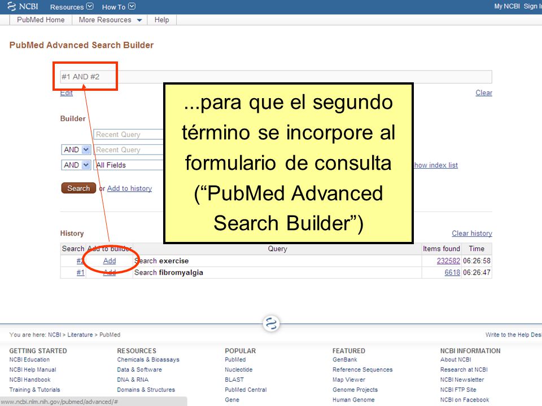This screenshot has height=406, width=542.
Task: Open the Write to the Help Desk link
Action: [x=513, y=334]
